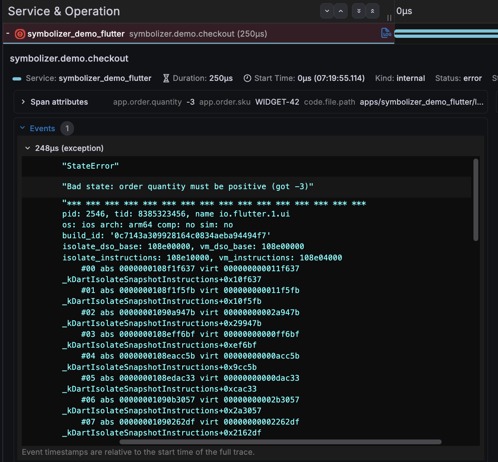Click the isolate_dso_base line

click(x=183, y=246)
